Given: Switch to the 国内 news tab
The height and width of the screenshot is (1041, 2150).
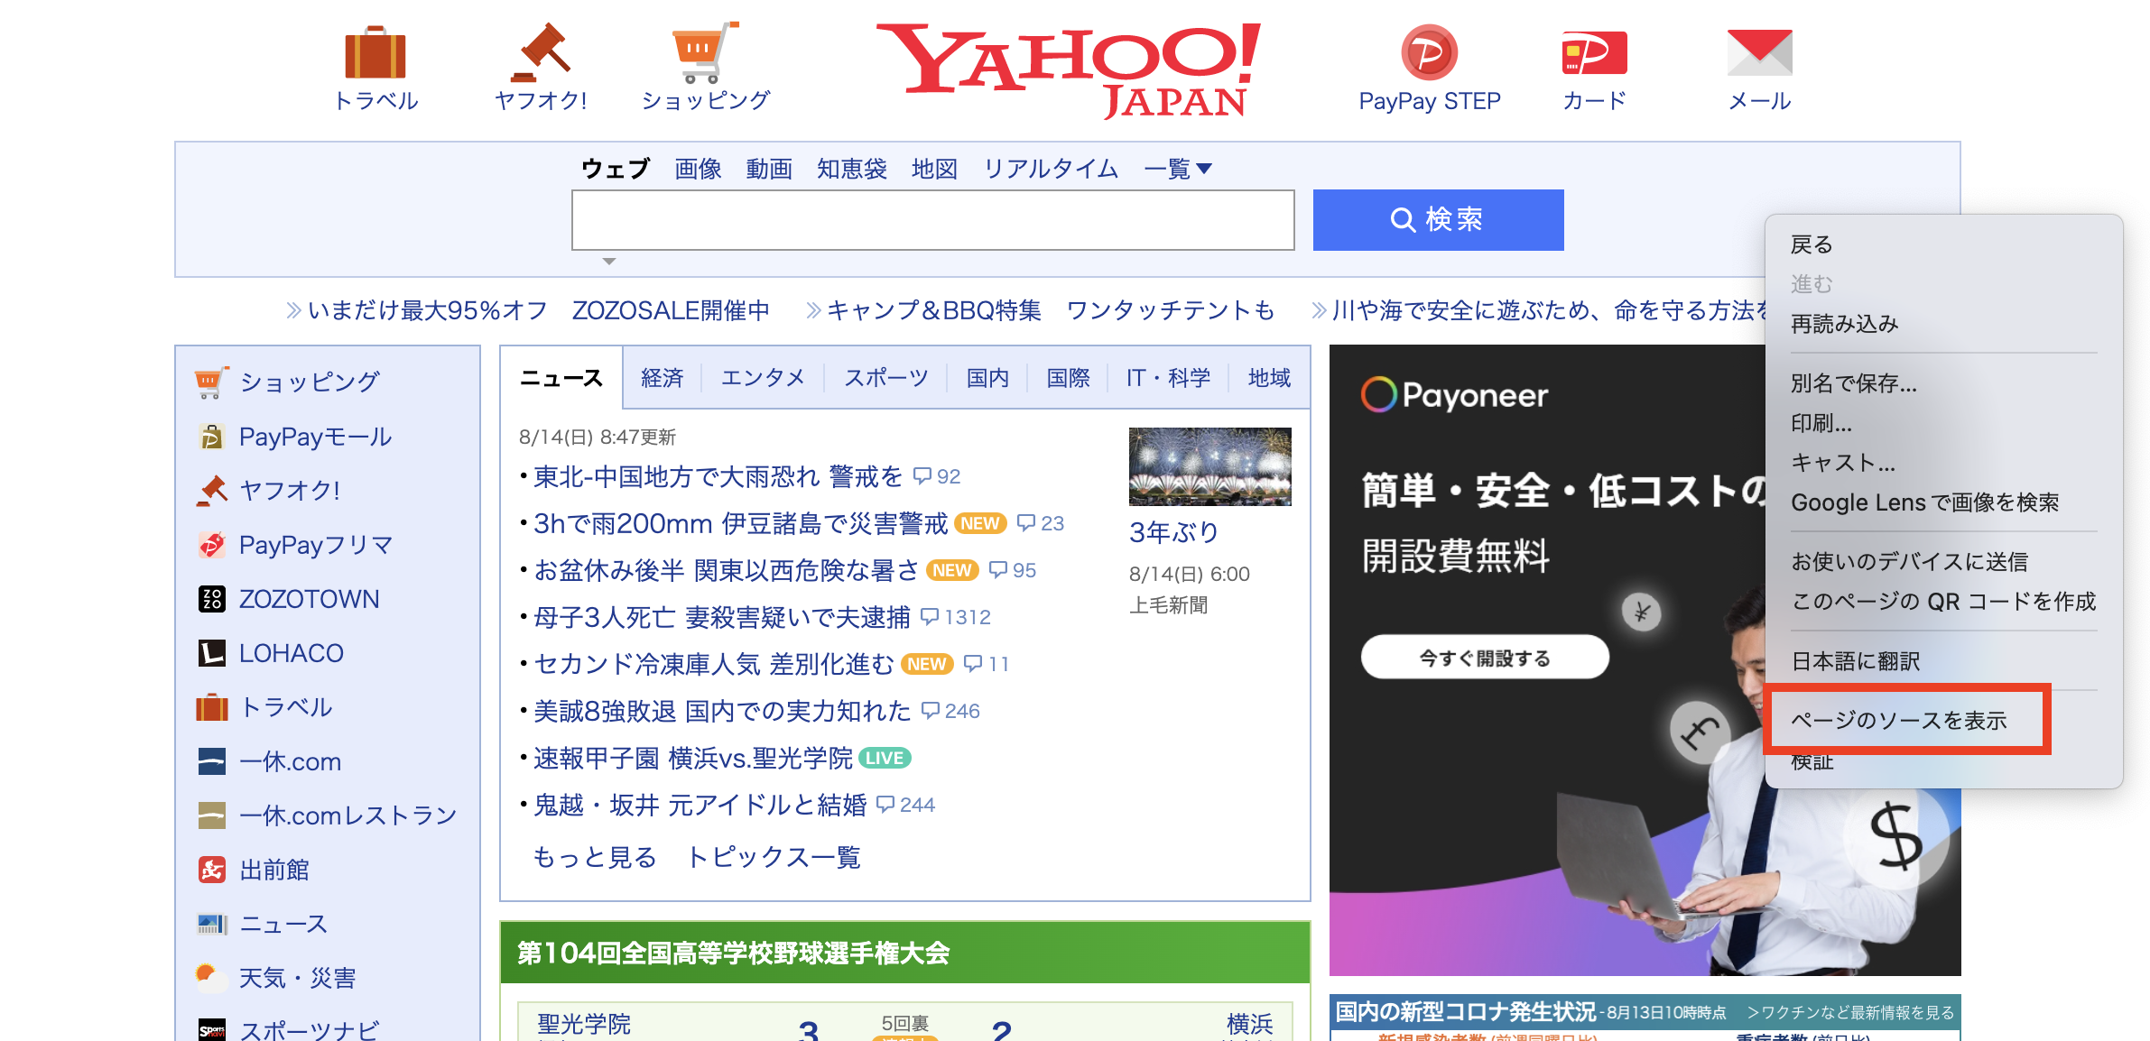Looking at the screenshot, I should point(987,378).
